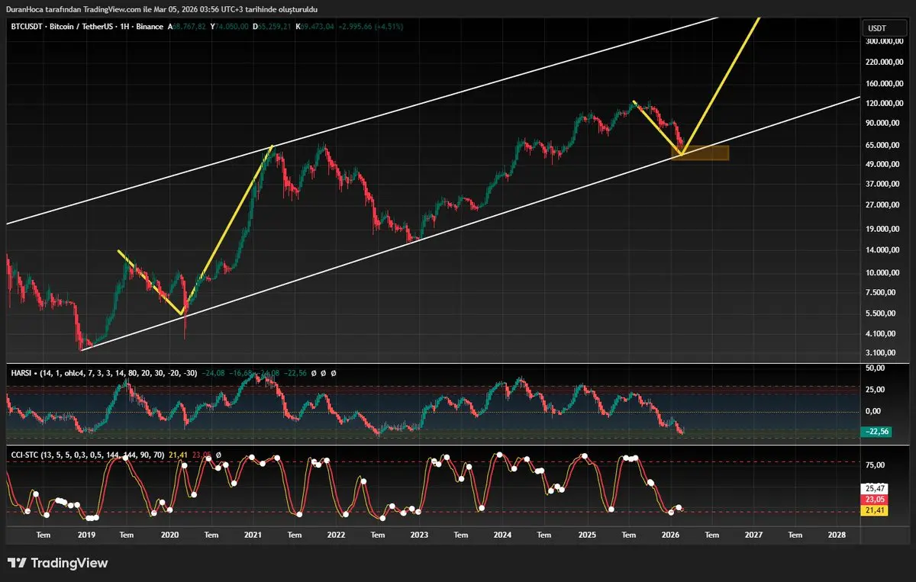Screen dimensions: 916x582
Task: Click the 2024 label on time axis
Action: pos(502,535)
